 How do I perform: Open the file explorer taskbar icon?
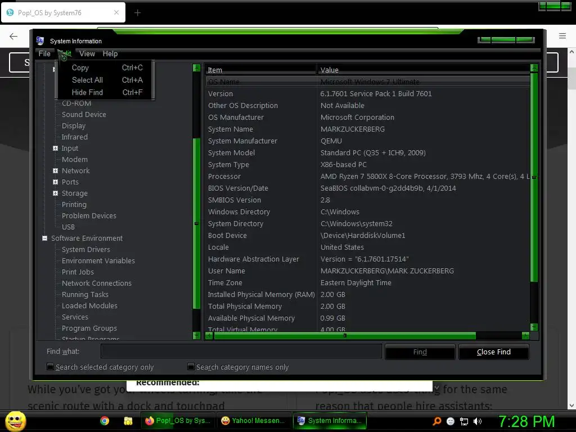pyautogui.click(x=128, y=421)
